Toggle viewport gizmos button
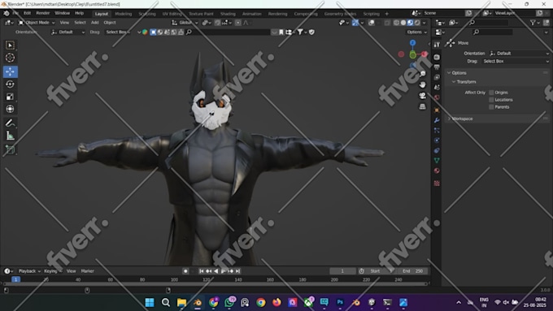This screenshot has height=311, width=553. coord(355,23)
